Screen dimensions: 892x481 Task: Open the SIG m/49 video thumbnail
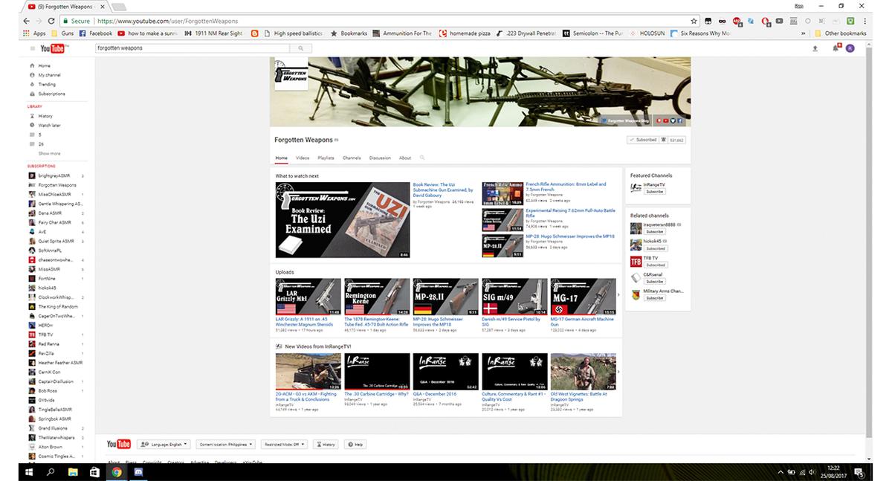[x=514, y=297]
